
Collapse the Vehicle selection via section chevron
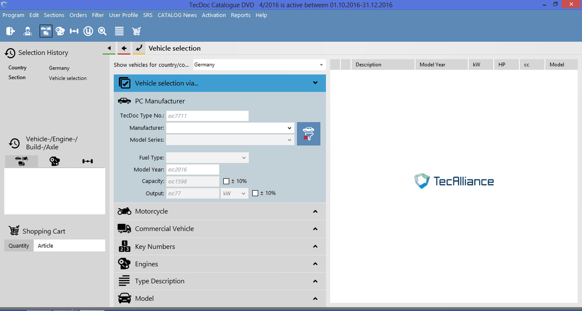(x=315, y=83)
